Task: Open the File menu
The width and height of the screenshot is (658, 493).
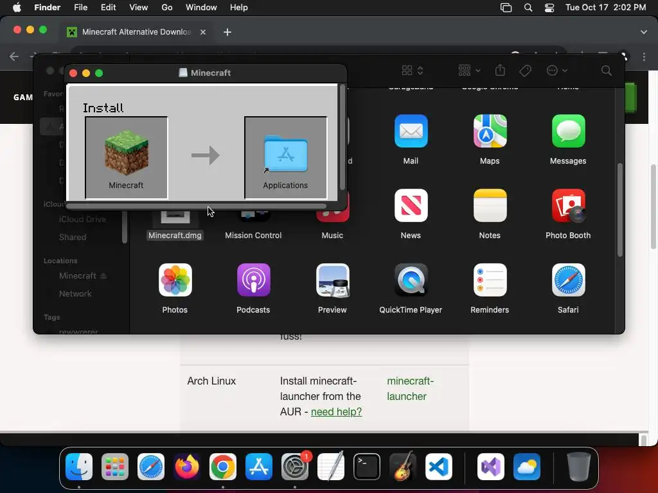Action: coord(80,8)
